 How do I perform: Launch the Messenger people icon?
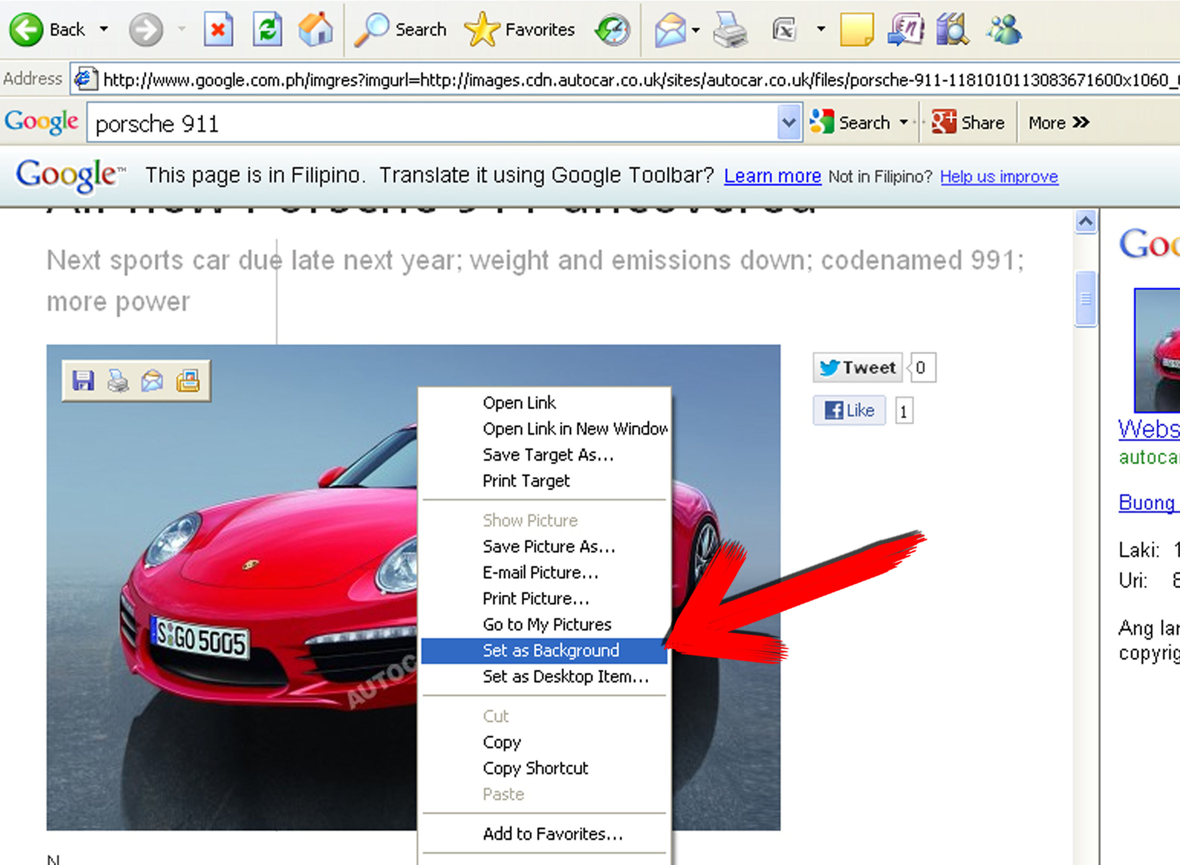pyautogui.click(x=1003, y=30)
